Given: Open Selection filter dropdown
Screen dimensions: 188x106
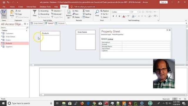Looking at the screenshot, I should [x=56, y=11].
